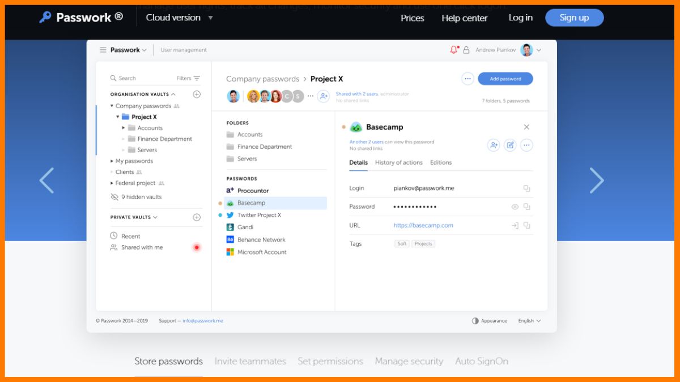Image resolution: width=680 pixels, height=382 pixels.
Task: Open the English language dropdown
Action: tap(529, 321)
